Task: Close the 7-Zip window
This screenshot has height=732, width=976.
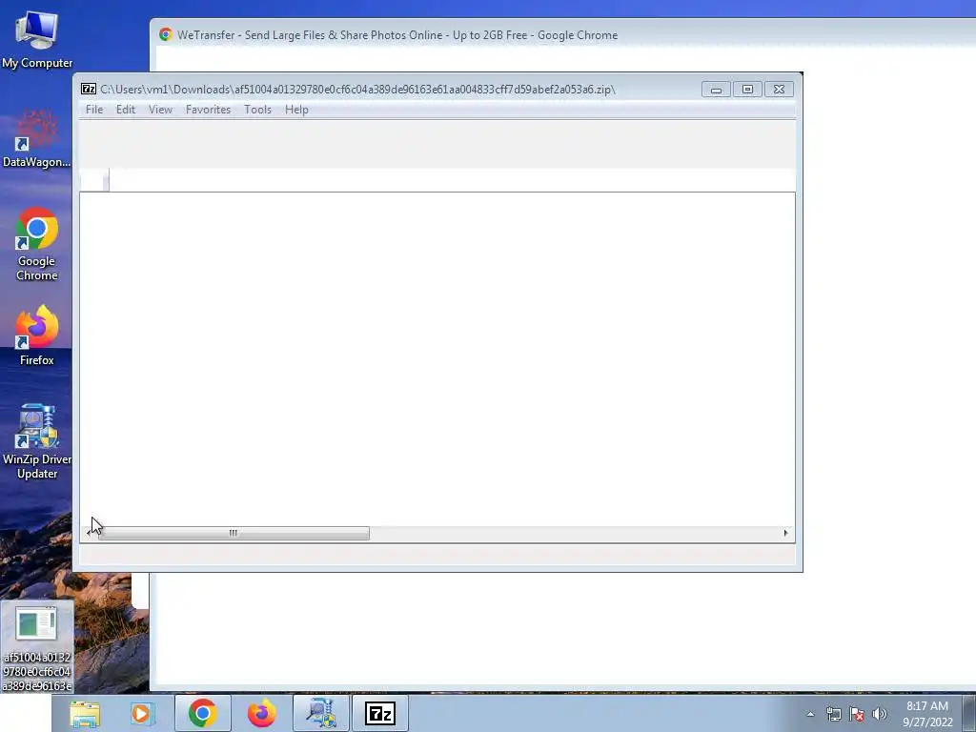Action: click(779, 90)
